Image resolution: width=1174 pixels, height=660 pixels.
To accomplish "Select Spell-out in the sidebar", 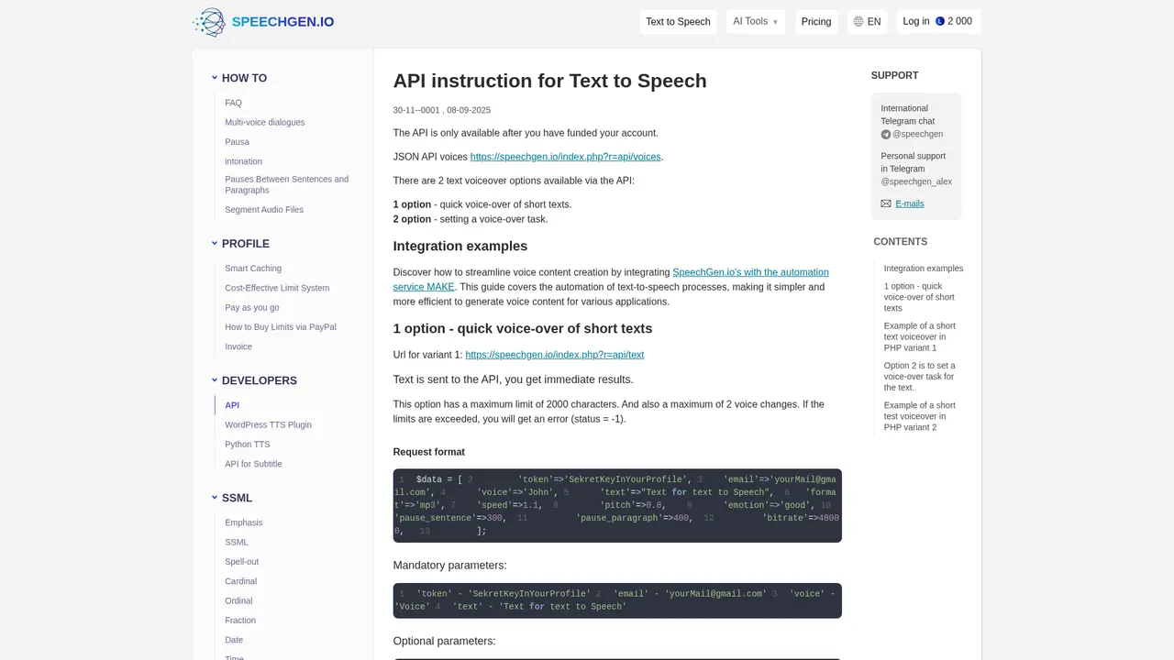I will [242, 562].
